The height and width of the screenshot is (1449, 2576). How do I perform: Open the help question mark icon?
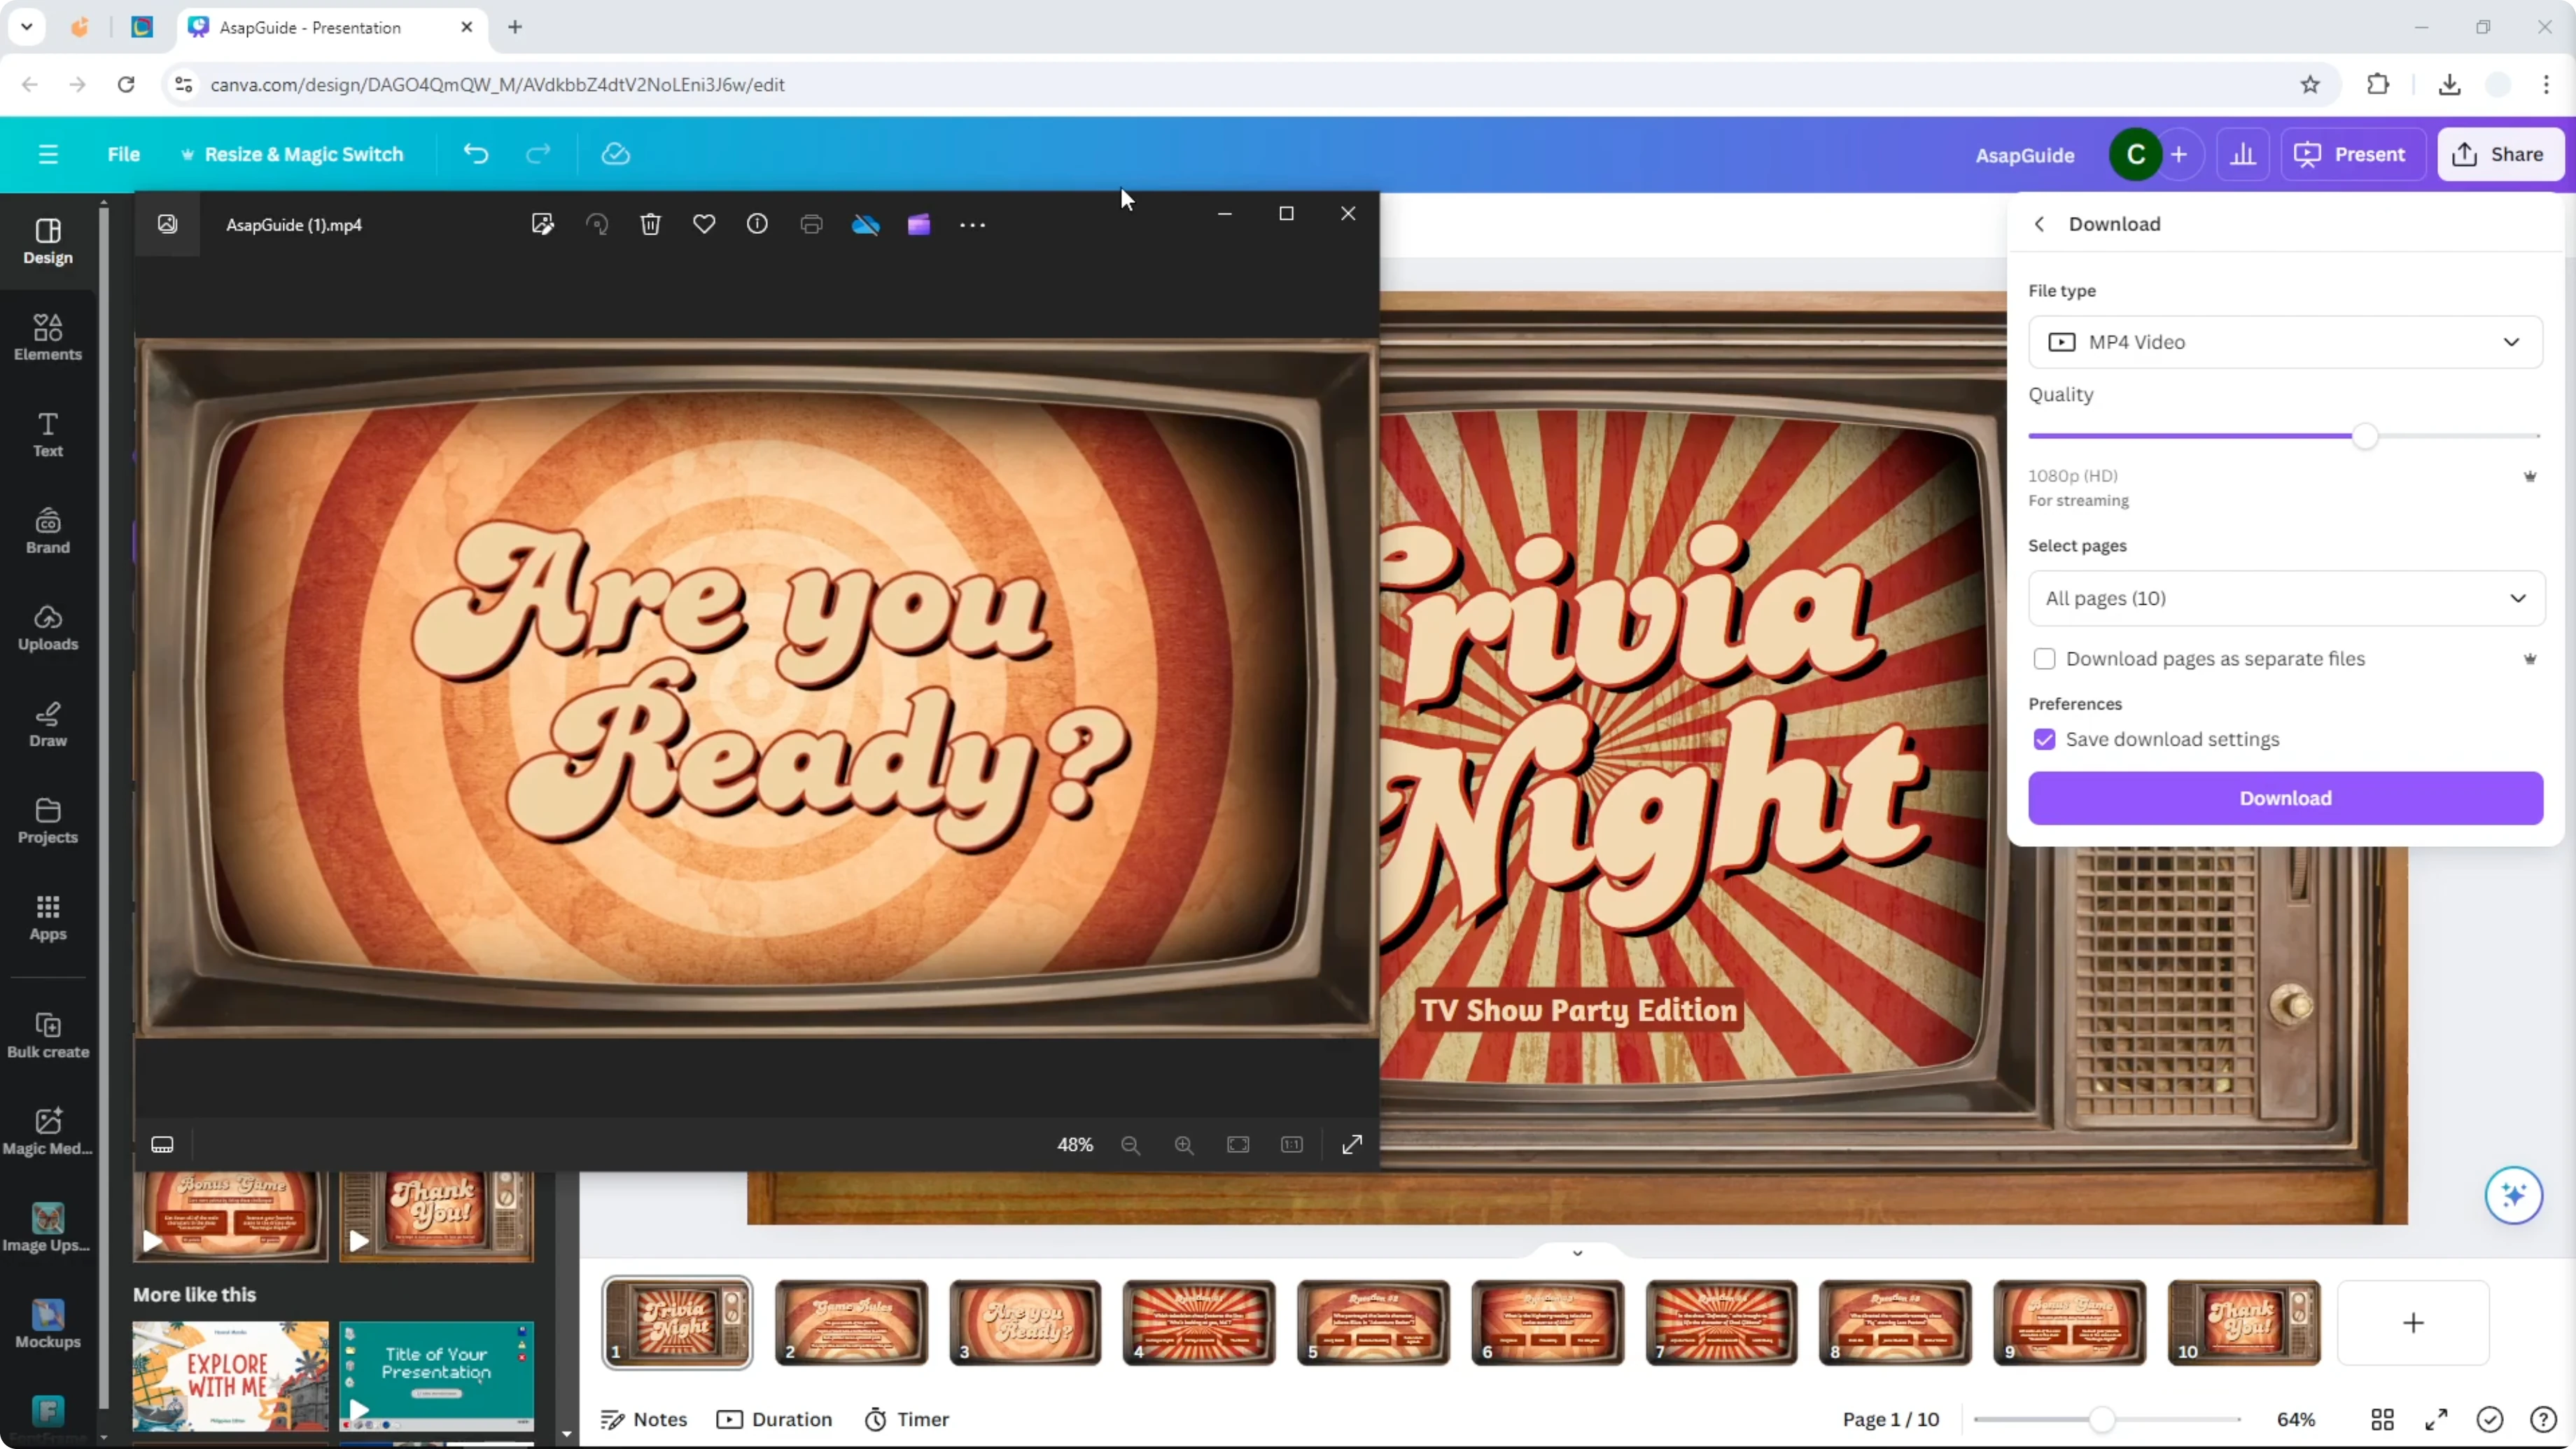pyautogui.click(x=2543, y=1419)
